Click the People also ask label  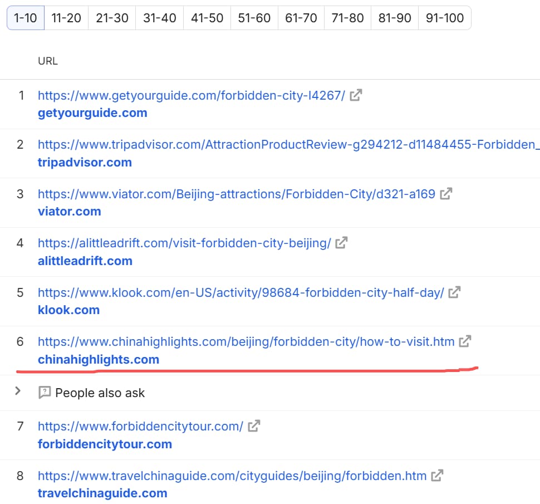coord(100,393)
